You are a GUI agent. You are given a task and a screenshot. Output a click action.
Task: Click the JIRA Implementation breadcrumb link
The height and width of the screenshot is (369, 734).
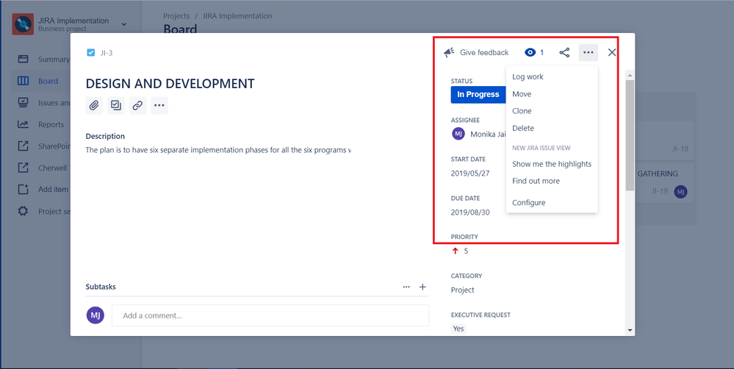click(x=237, y=16)
